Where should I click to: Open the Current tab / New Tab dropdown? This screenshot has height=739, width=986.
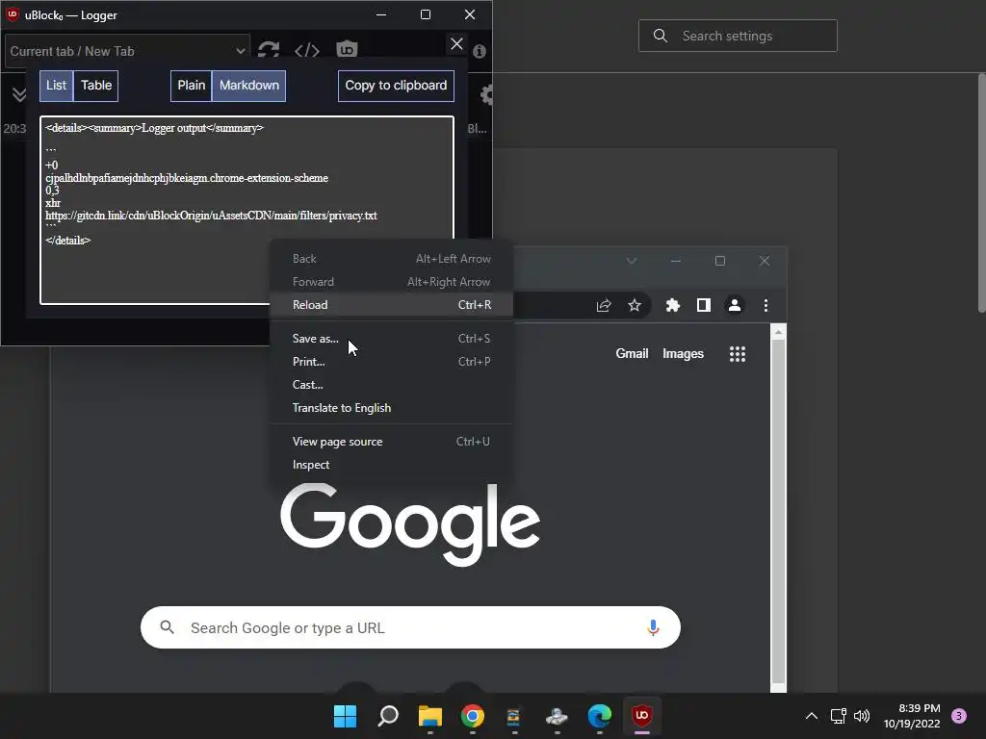point(128,51)
